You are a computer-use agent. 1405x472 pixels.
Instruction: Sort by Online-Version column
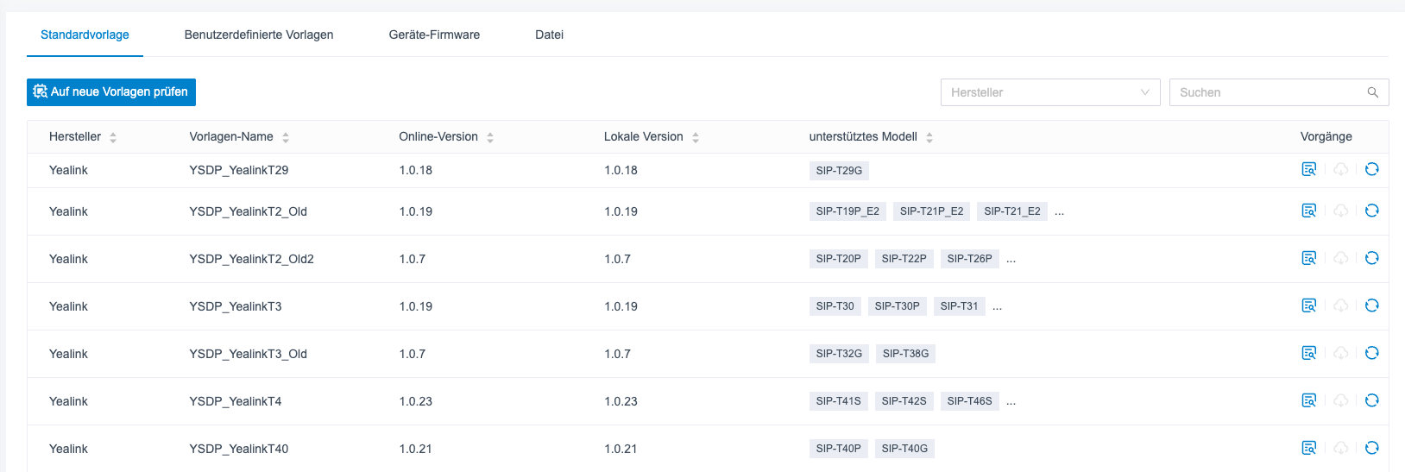pos(490,137)
